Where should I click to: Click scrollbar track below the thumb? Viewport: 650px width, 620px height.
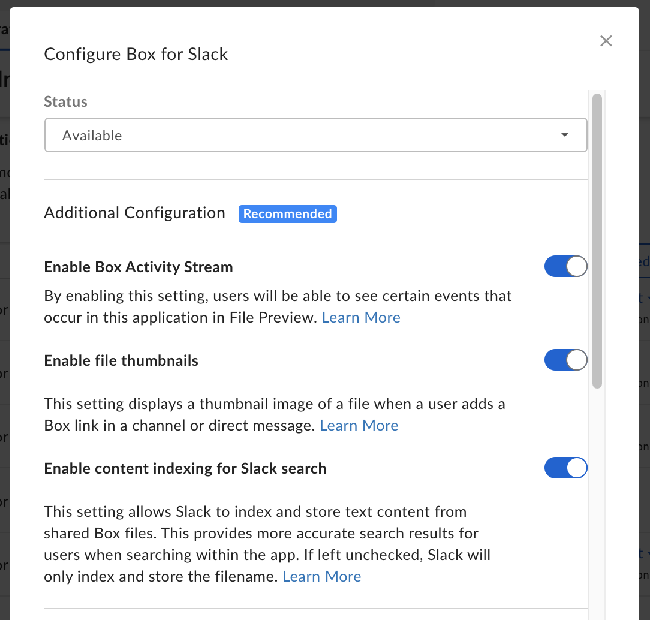click(597, 510)
